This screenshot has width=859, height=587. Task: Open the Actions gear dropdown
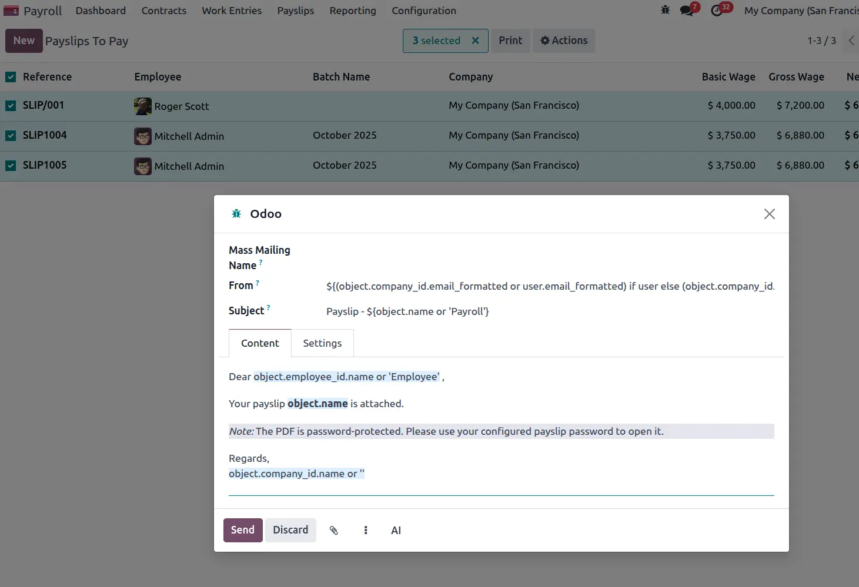pyautogui.click(x=564, y=41)
